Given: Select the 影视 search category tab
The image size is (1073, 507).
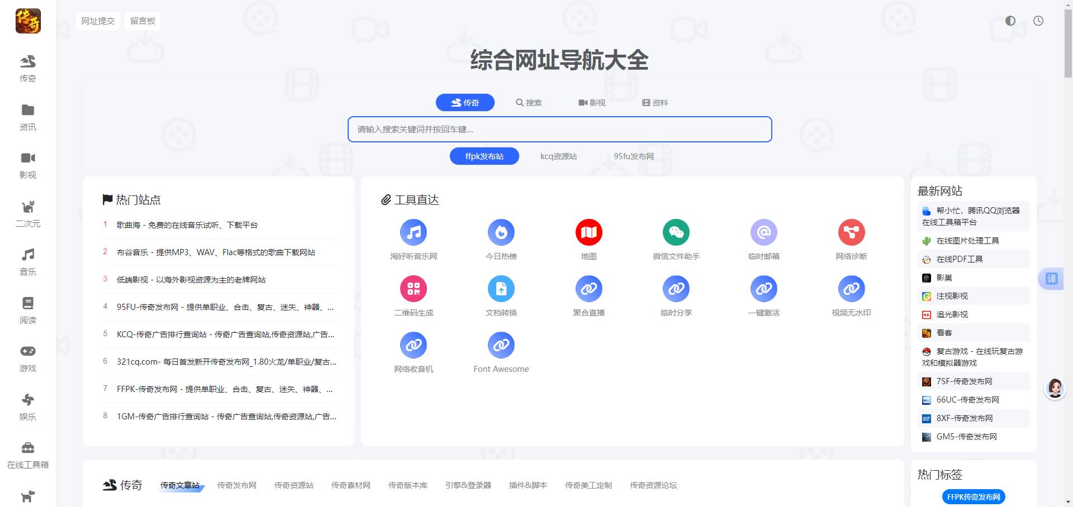Looking at the screenshot, I should 592,103.
